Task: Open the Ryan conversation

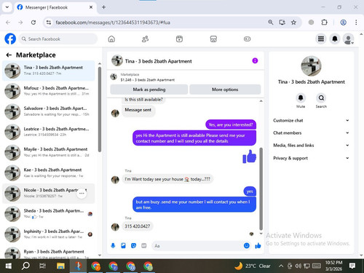Action: point(49,253)
